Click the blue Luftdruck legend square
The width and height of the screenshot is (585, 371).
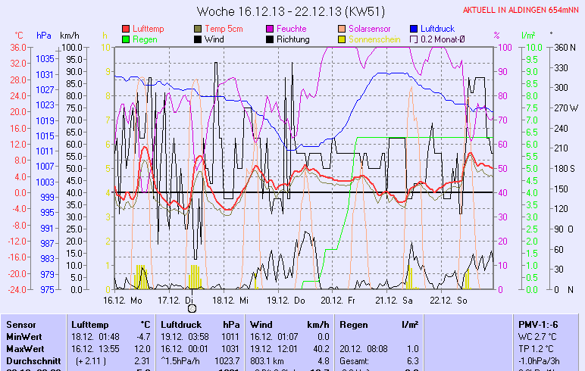coord(414,28)
